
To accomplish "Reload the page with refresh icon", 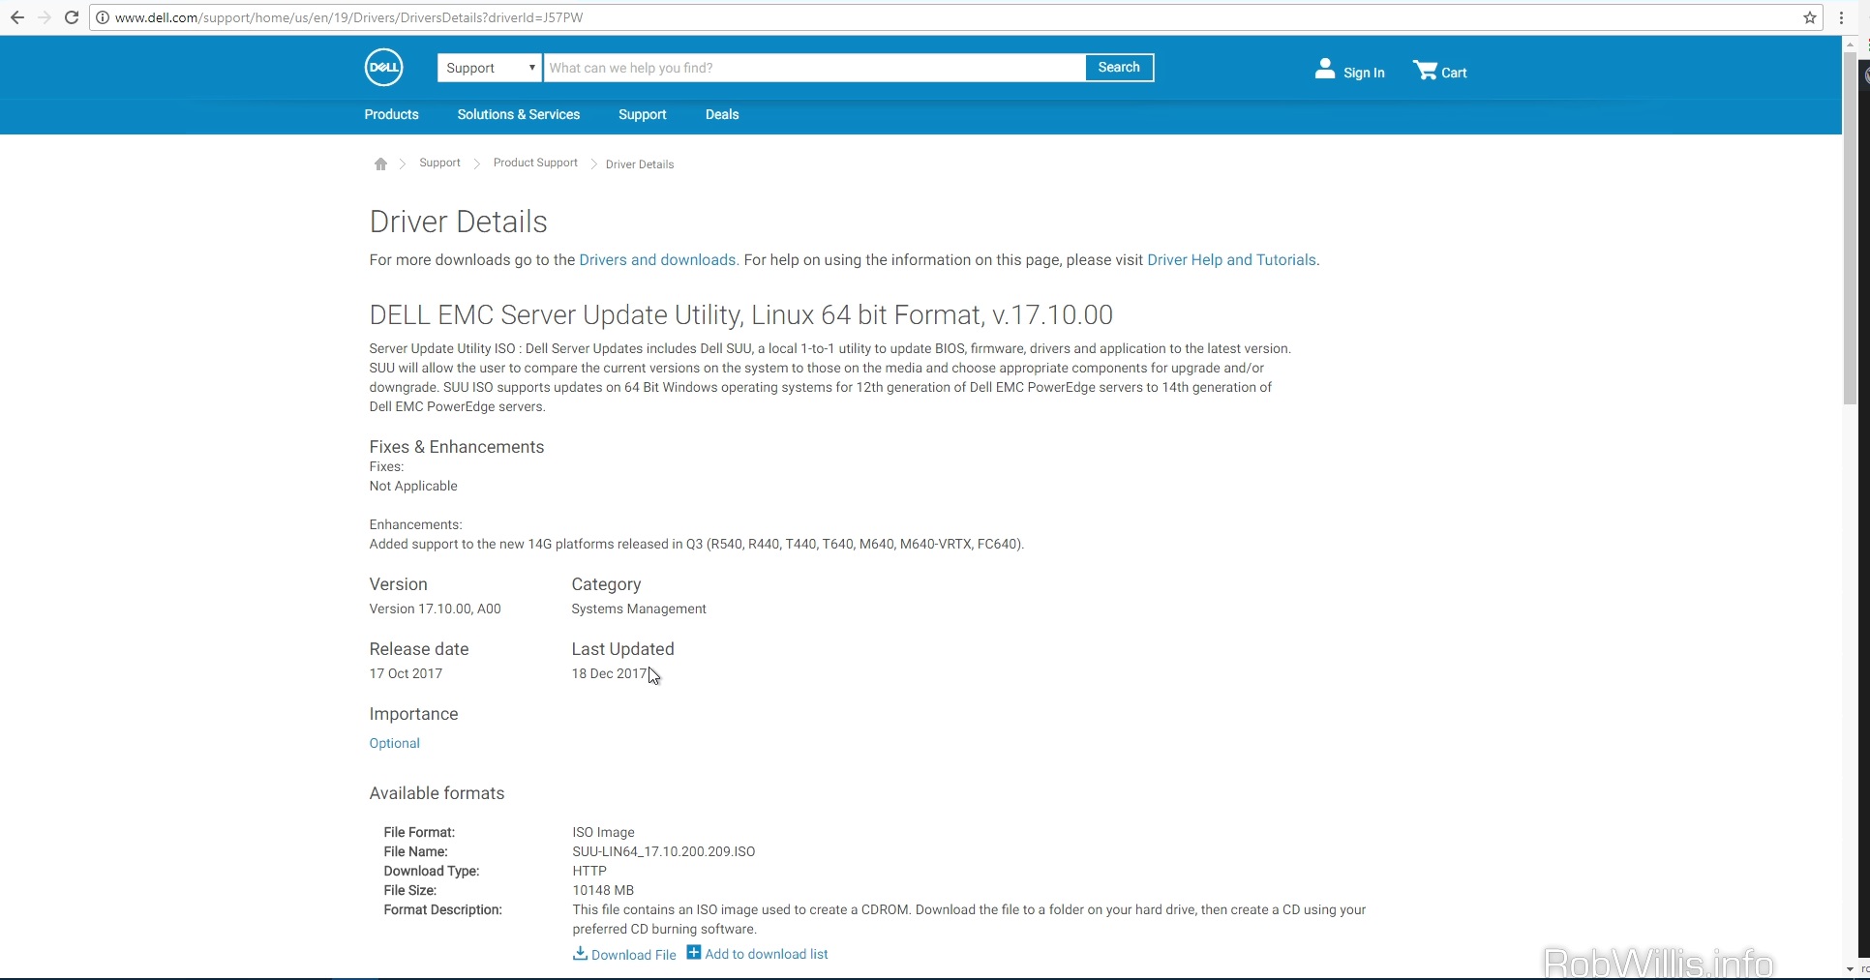I will pos(72,17).
